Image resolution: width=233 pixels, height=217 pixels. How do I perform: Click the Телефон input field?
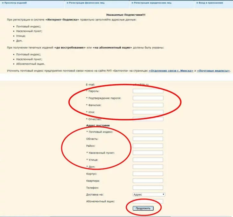[x=148, y=187]
